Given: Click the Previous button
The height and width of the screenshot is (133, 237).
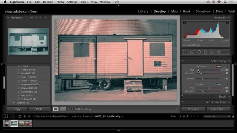Looking at the screenshot, I should 193,109.
